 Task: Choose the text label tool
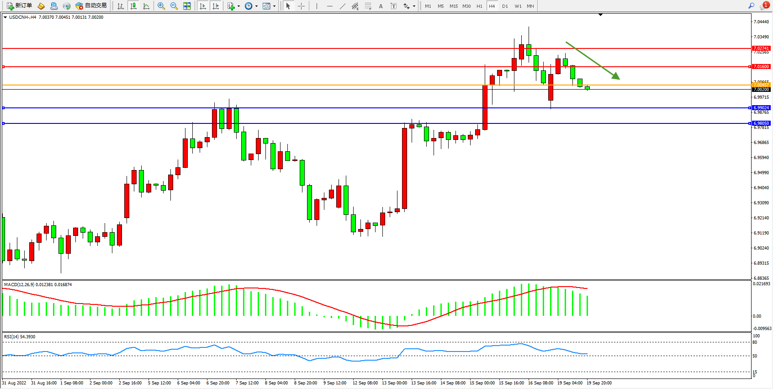(x=381, y=6)
